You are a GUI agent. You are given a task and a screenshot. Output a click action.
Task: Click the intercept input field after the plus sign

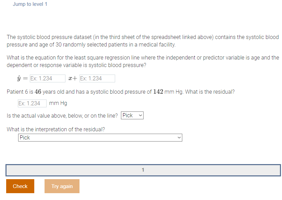(97, 78)
